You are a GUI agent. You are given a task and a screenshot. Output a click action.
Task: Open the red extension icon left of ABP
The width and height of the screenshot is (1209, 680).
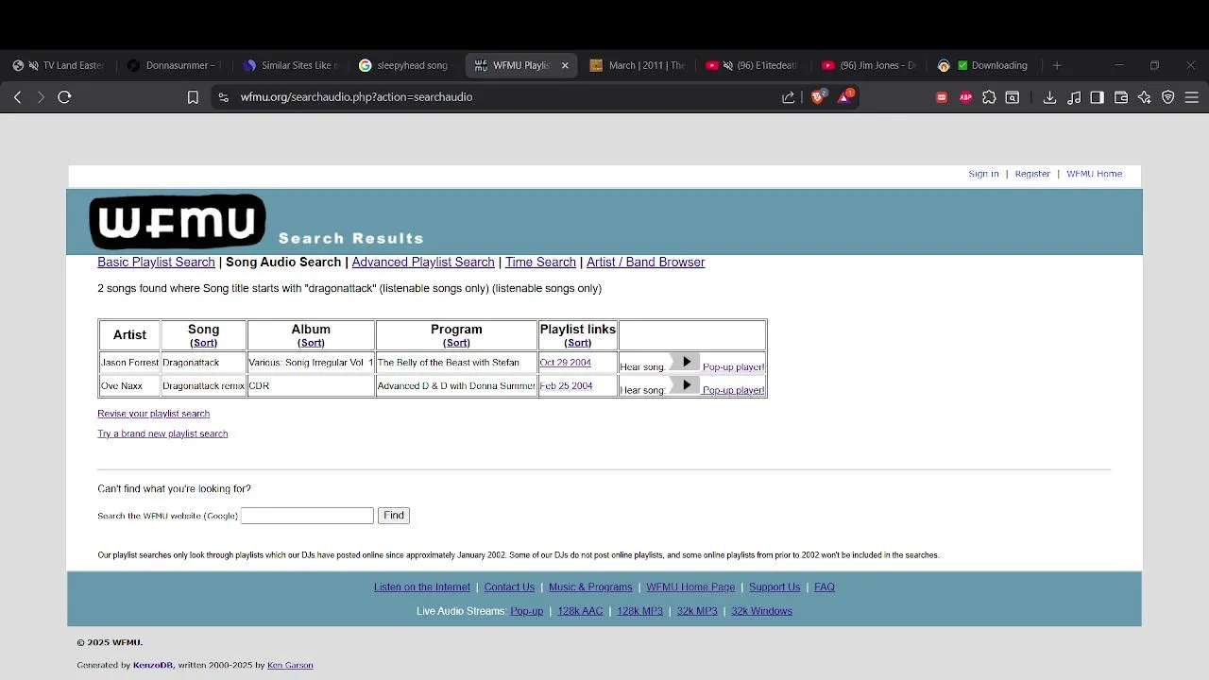coord(942,97)
